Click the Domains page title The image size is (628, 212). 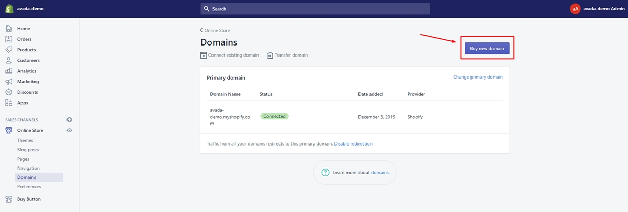[x=219, y=42]
